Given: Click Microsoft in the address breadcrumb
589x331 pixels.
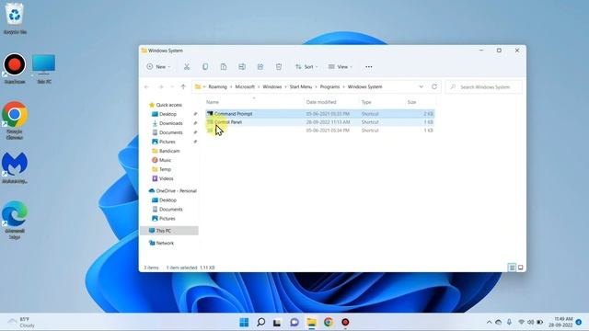Looking at the screenshot, I should coord(245,86).
